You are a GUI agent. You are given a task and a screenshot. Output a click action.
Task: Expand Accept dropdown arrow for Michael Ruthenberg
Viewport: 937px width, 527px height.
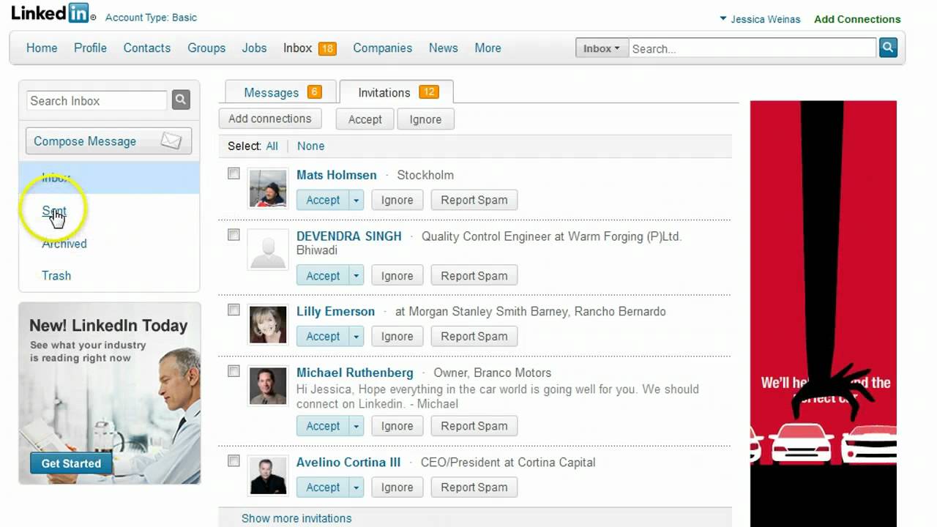click(356, 426)
